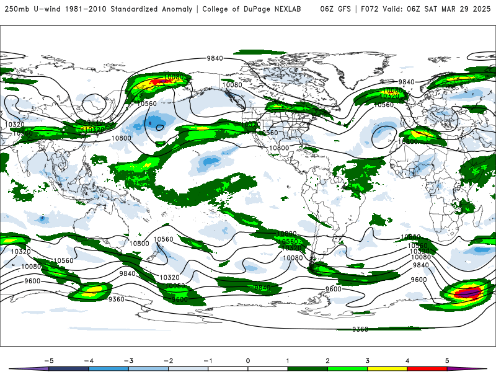Click the 10800 contour label east of Australia
496x372 pixels.
pyautogui.click(x=139, y=243)
